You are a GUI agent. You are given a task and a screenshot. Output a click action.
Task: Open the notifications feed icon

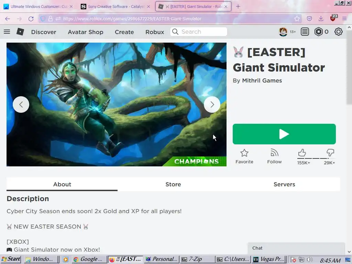point(305,32)
